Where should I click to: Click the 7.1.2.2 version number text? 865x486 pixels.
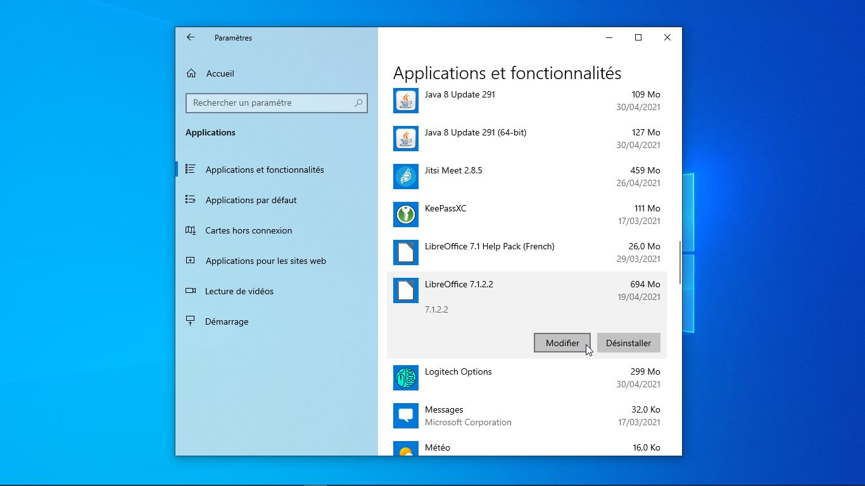(x=436, y=309)
